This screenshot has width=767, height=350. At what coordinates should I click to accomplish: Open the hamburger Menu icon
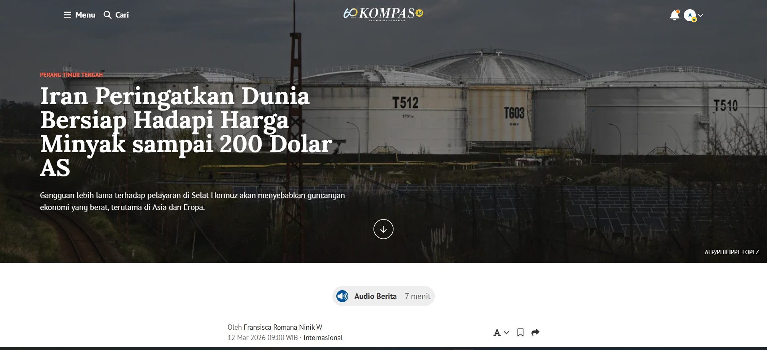(x=67, y=15)
